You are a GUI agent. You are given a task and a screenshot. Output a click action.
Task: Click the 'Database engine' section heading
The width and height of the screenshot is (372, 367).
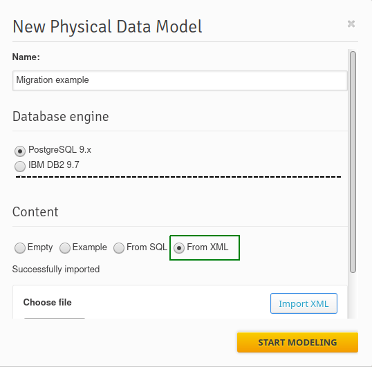click(x=61, y=117)
